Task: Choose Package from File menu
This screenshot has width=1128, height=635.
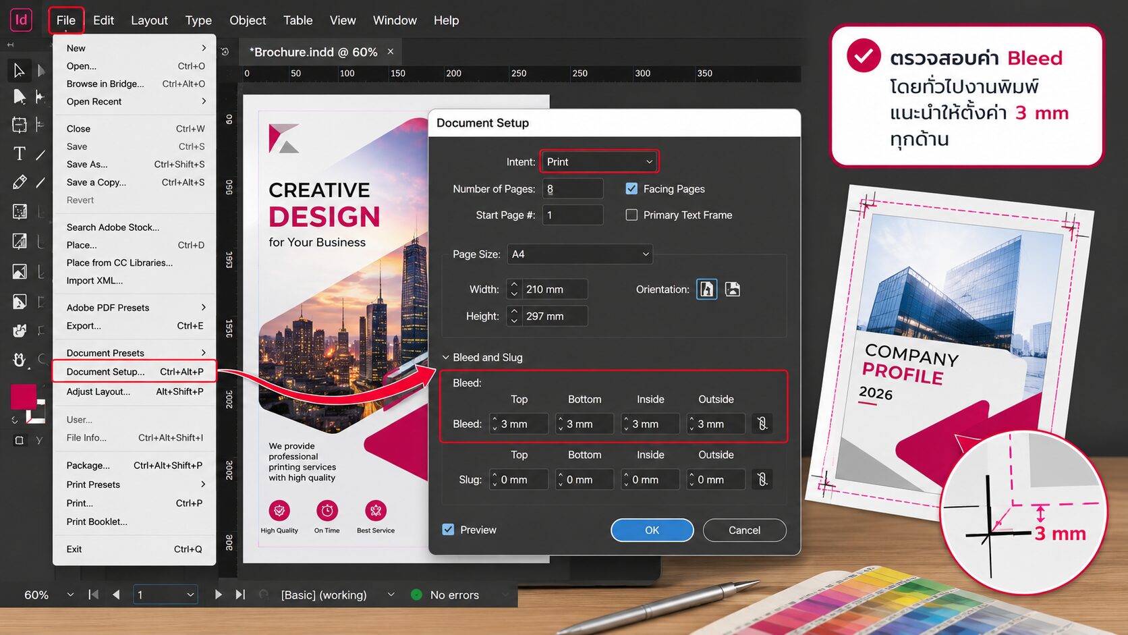Action: click(x=136, y=465)
